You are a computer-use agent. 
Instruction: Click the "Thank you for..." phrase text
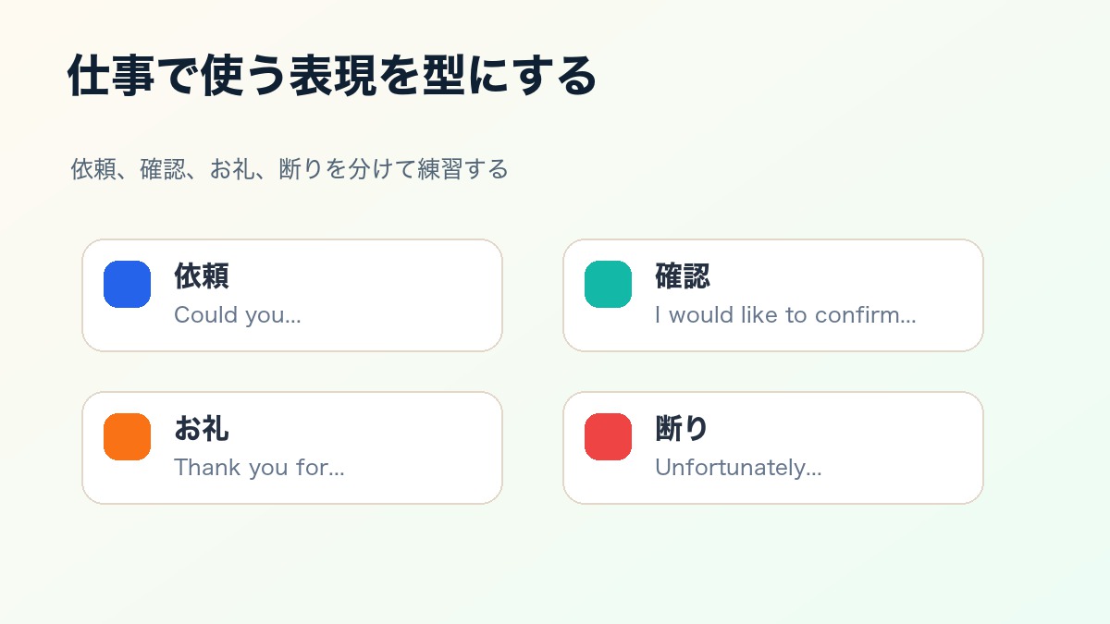[259, 468]
